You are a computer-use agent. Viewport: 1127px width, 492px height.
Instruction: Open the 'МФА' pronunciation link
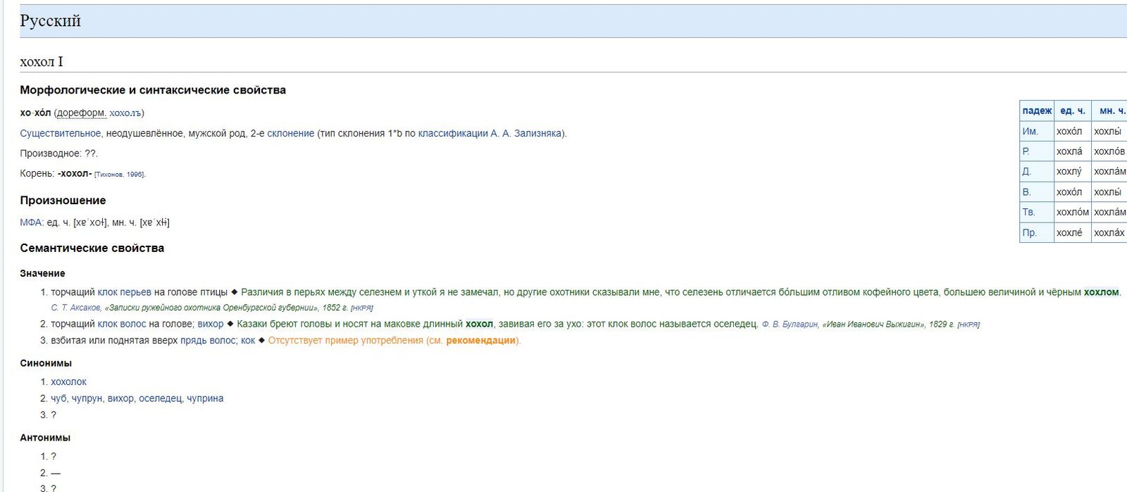click(31, 222)
